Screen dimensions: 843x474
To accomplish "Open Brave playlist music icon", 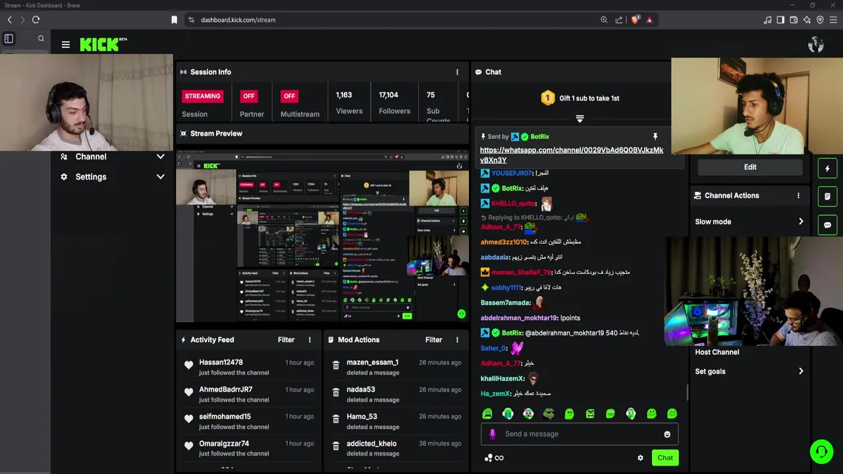I will pos(767,20).
